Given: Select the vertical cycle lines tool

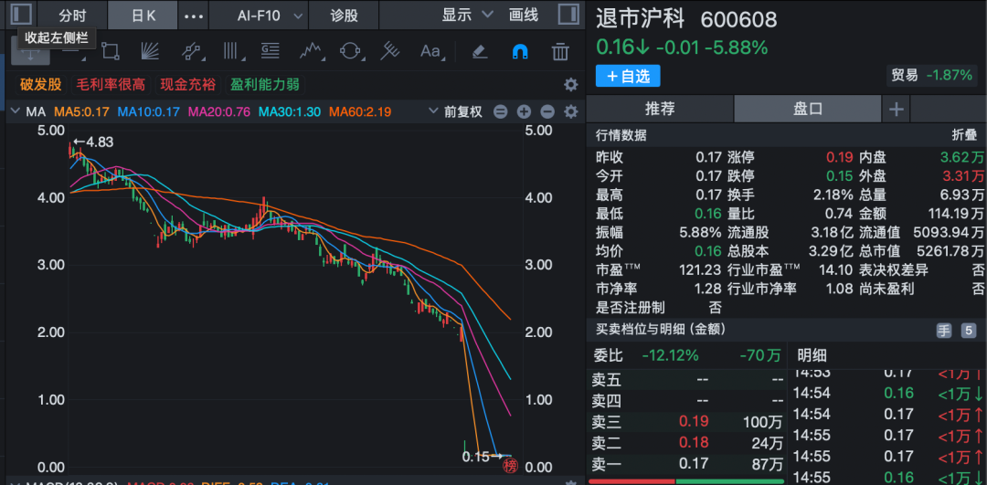Looking at the screenshot, I should [x=233, y=51].
